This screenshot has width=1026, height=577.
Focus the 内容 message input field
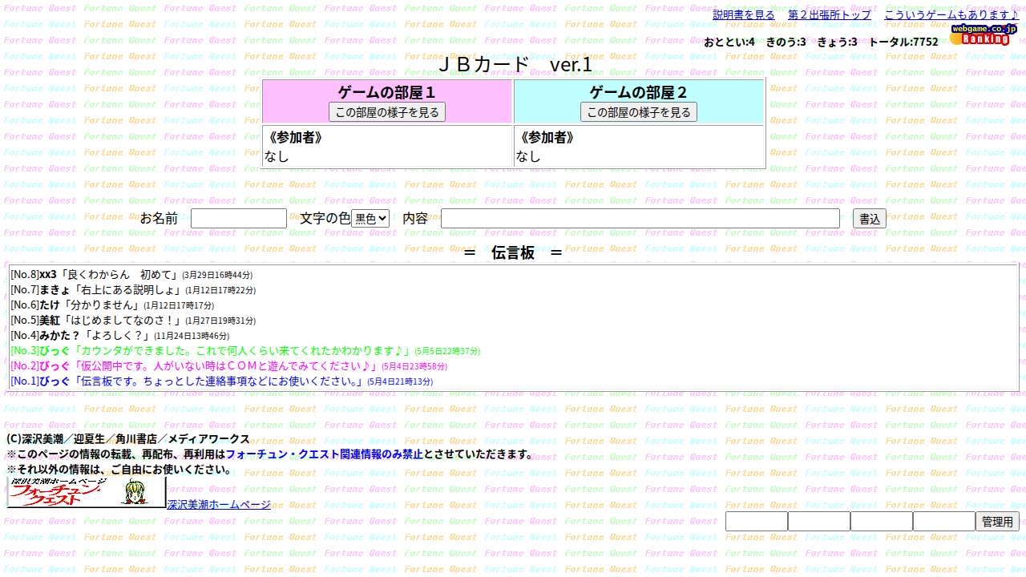[640, 218]
